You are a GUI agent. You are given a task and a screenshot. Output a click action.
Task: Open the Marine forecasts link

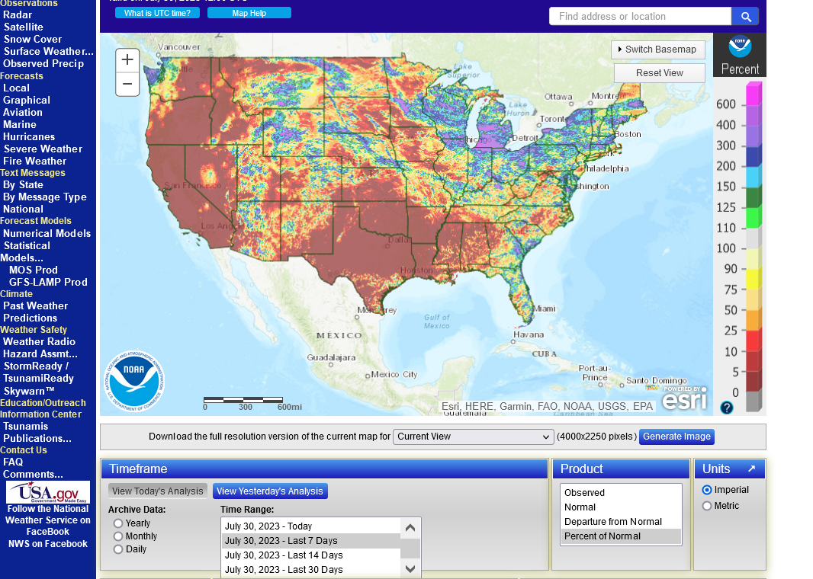[x=20, y=125]
